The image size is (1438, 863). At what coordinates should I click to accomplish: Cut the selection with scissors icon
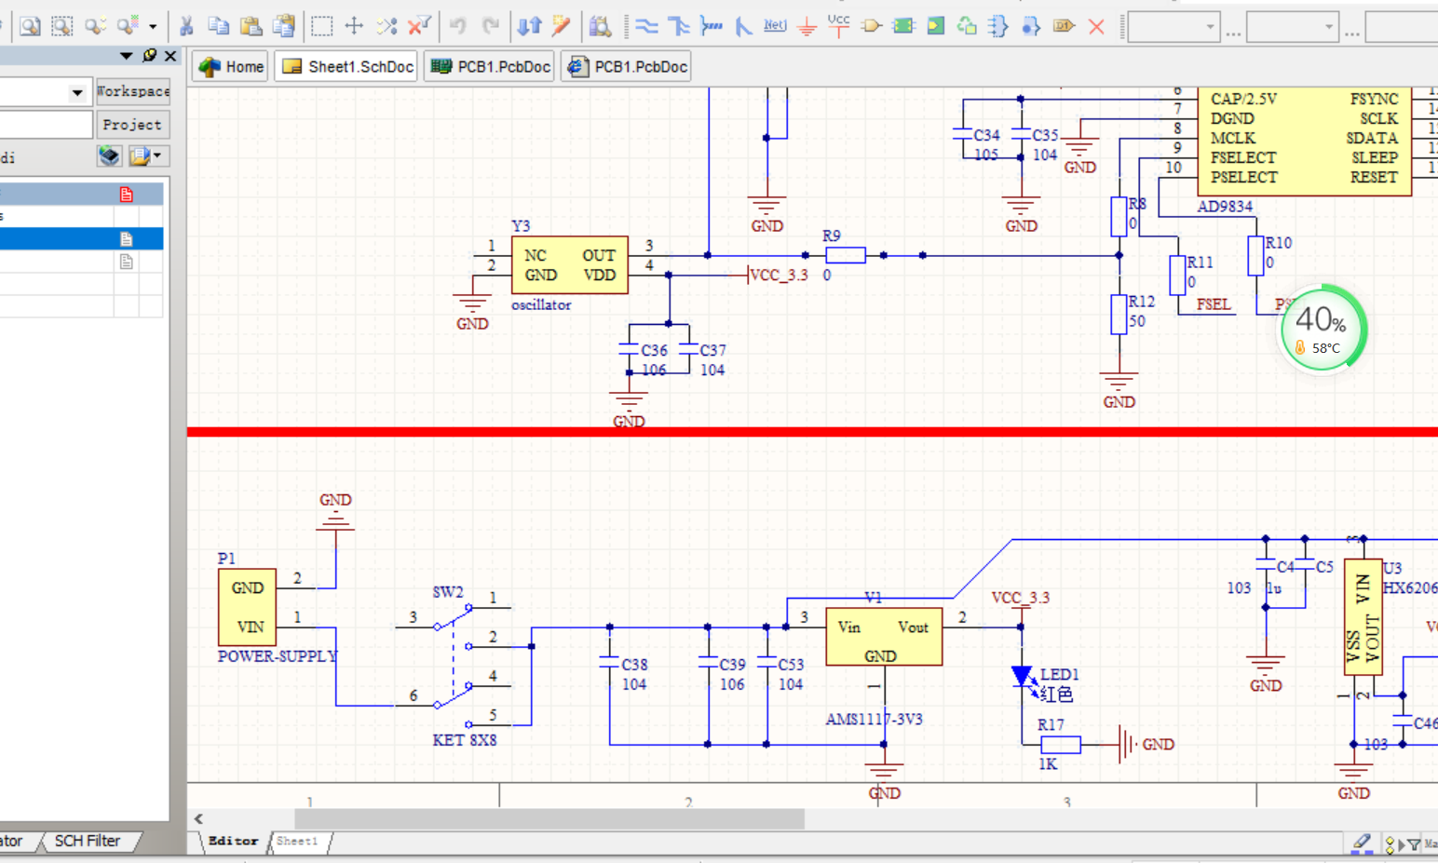186,26
